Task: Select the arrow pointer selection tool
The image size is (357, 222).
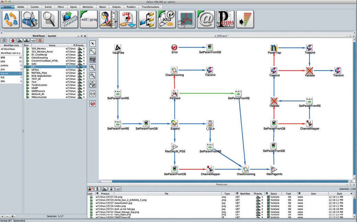Action: pos(93,44)
